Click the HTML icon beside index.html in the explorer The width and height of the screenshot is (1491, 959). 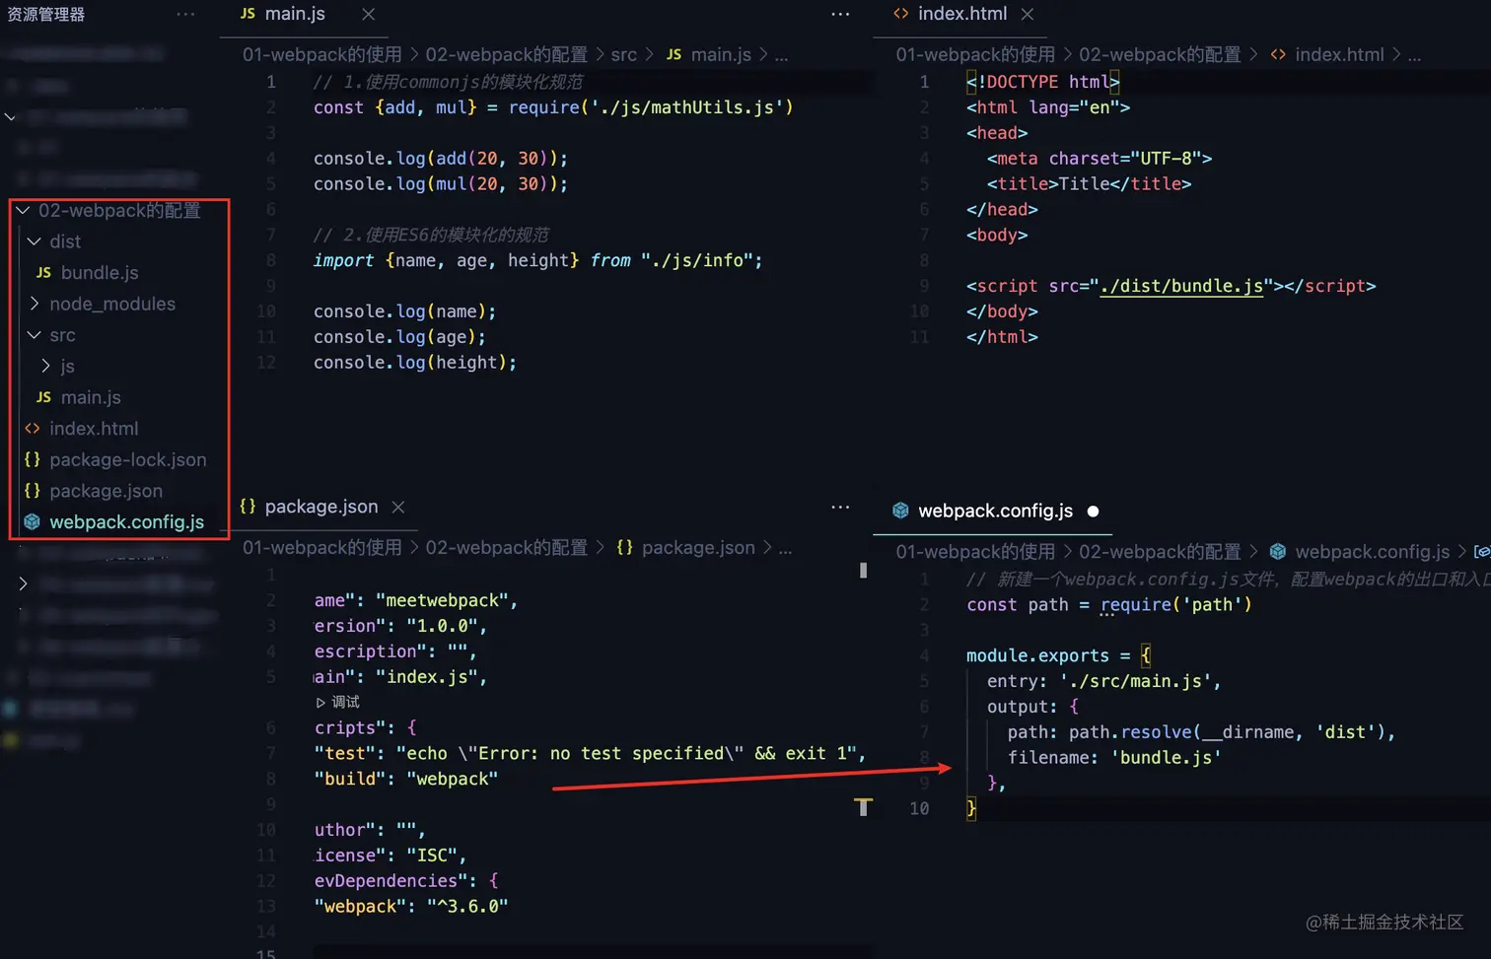pyautogui.click(x=33, y=429)
